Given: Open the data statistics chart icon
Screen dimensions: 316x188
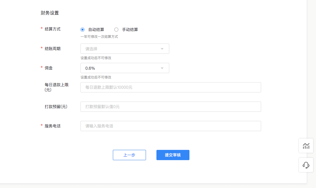Looking at the screenshot, I should pyautogui.click(x=306, y=146).
